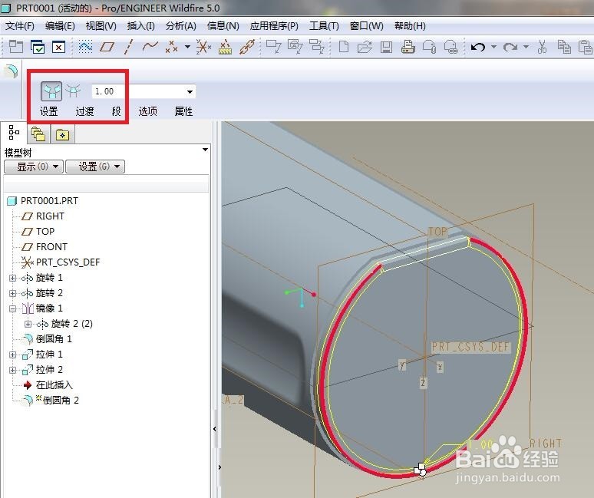Toggle the set mode round button

pyautogui.click(x=51, y=91)
